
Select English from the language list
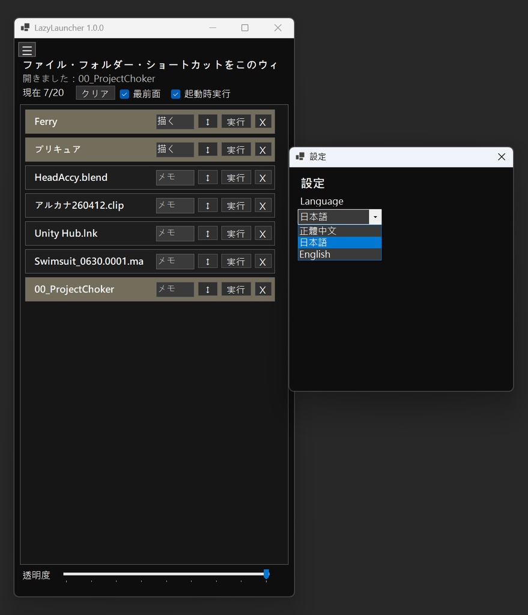(x=315, y=254)
